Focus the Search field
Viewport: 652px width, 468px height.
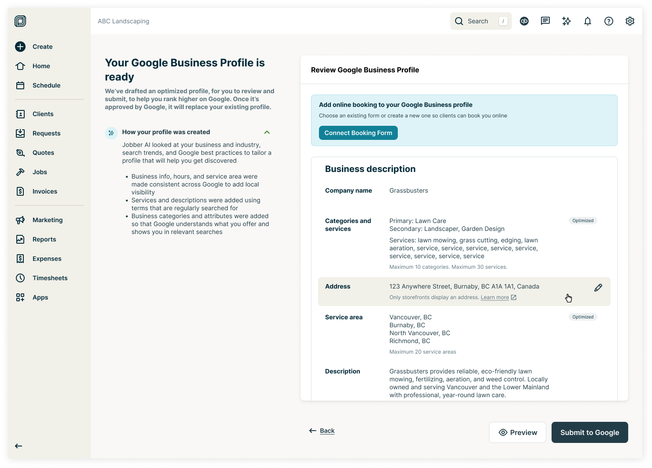481,21
